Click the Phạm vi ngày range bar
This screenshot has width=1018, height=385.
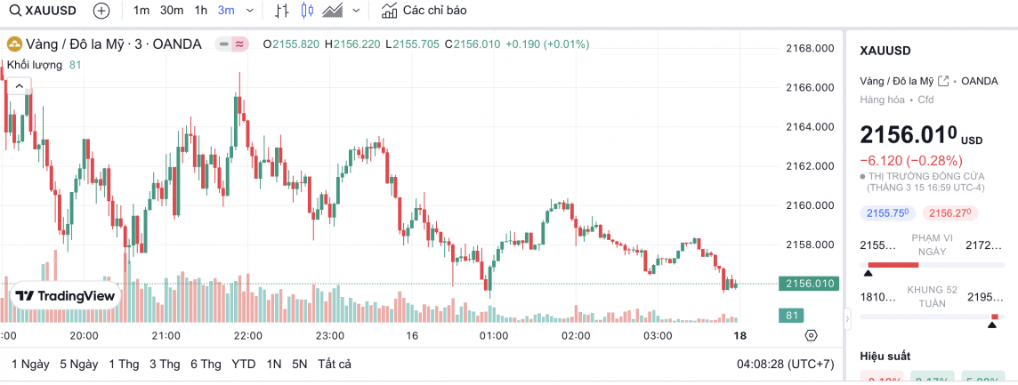tap(932, 264)
